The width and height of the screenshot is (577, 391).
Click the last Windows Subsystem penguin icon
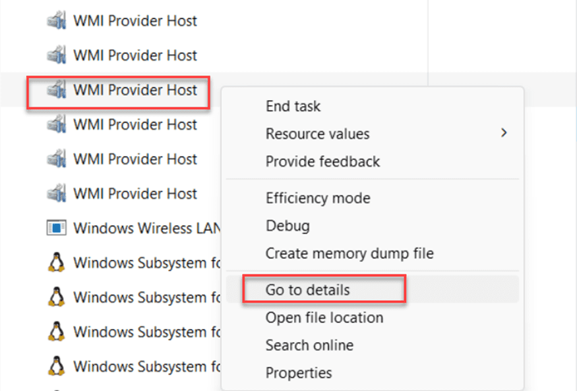pos(57,367)
